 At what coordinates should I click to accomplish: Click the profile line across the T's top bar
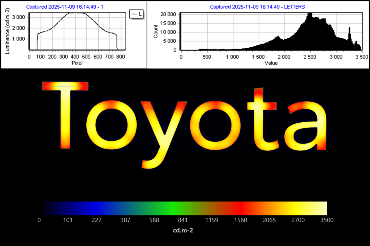click(x=65, y=86)
